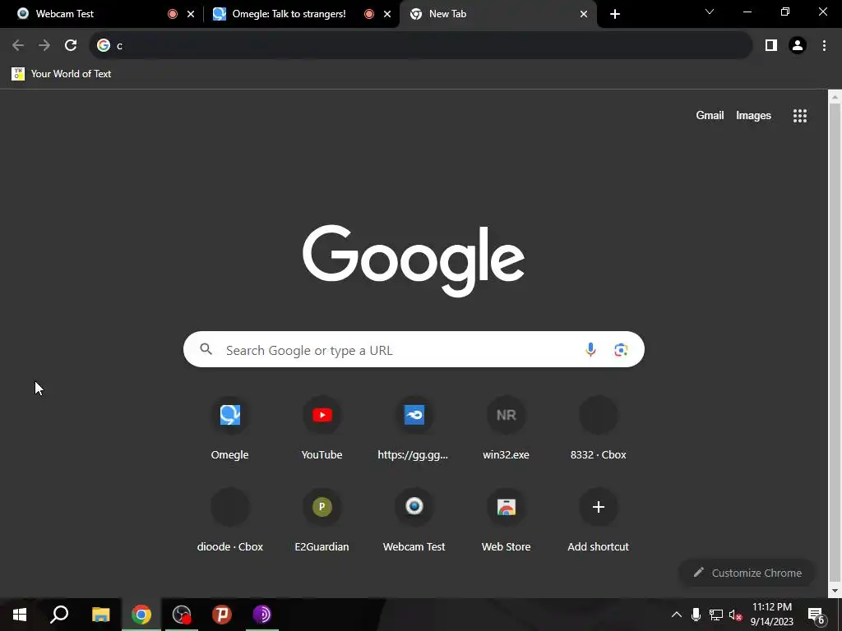Search by image with Google Lens icon
The image size is (842, 631).
tap(621, 350)
